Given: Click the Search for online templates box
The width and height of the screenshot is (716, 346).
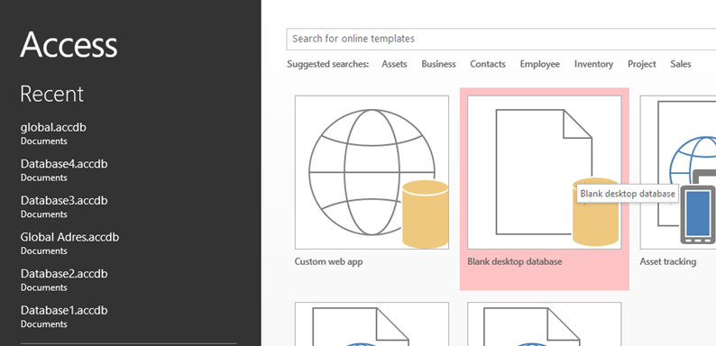Looking at the screenshot, I should pyautogui.click(x=500, y=39).
